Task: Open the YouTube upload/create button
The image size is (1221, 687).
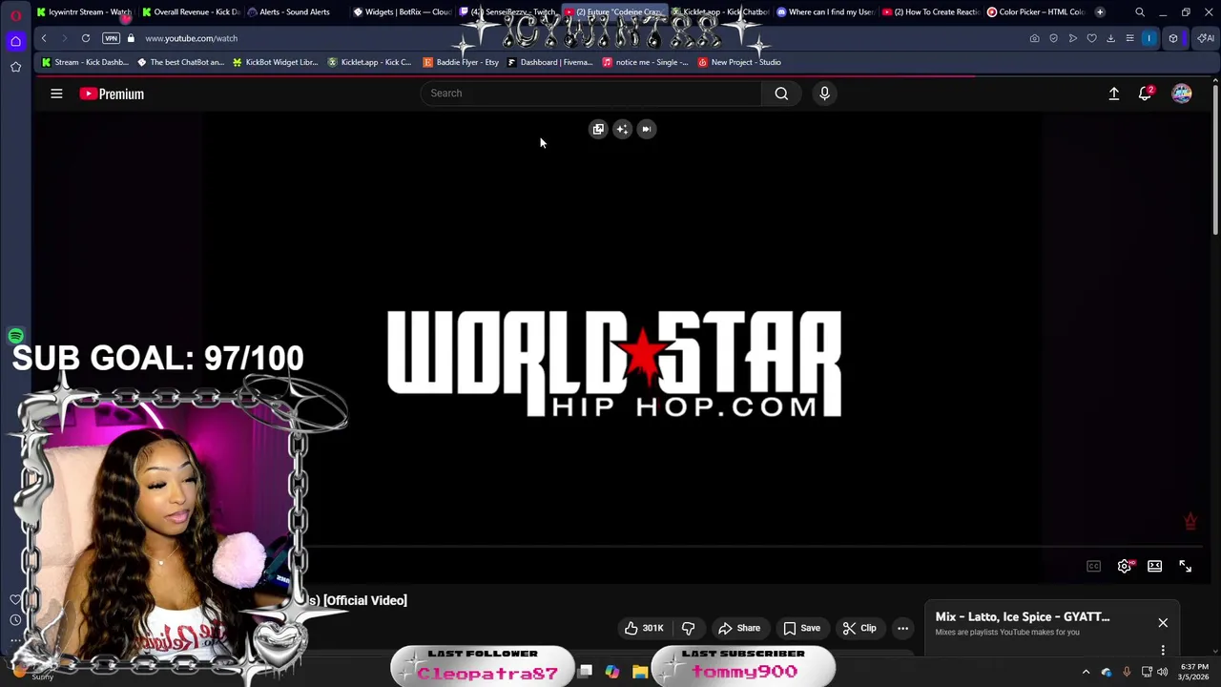Action: (x=1113, y=94)
